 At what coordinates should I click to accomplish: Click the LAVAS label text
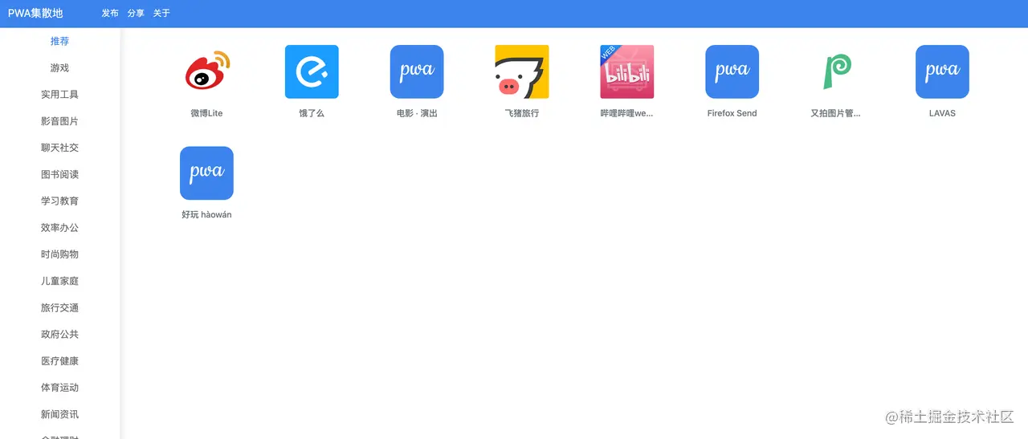(x=942, y=113)
